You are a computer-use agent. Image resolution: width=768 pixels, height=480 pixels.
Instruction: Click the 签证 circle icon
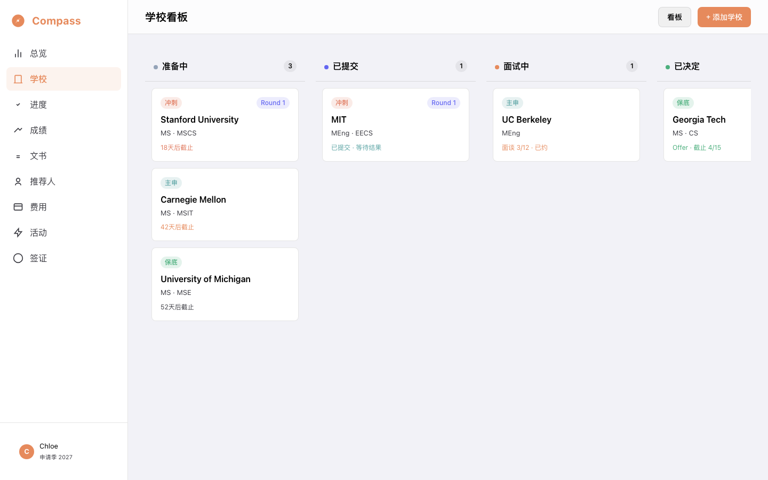(x=18, y=258)
